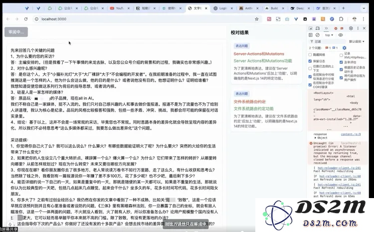Image resolution: width=374 pixels, height=232 pixels.
Task: Show the console sidebar
Action: (311, 35)
